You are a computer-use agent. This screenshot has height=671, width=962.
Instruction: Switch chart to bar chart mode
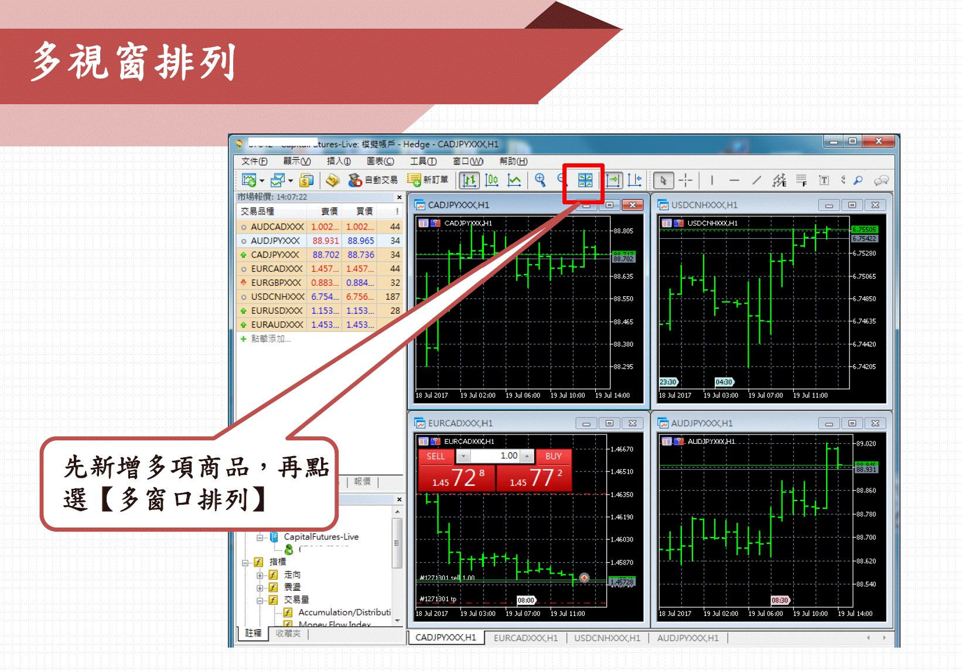click(469, 180)
